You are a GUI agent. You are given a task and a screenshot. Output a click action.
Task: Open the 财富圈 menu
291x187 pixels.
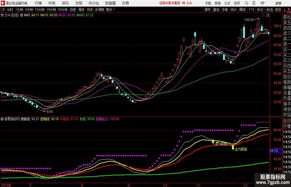click(x=110, y=3)
